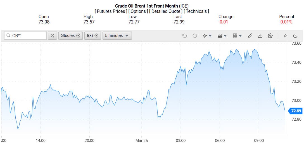Screen dimensions: 304x143
Task: Open the f(x) expressions button
Action: pyautogui.click(x=93, y=36)
